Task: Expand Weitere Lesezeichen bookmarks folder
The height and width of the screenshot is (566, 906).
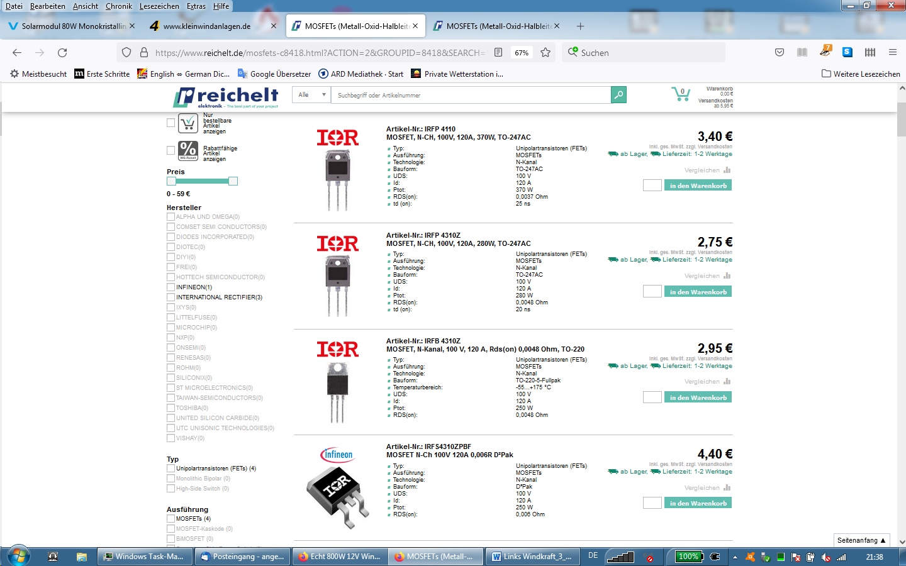Action: pyautogui.click(x=860, y=74)
